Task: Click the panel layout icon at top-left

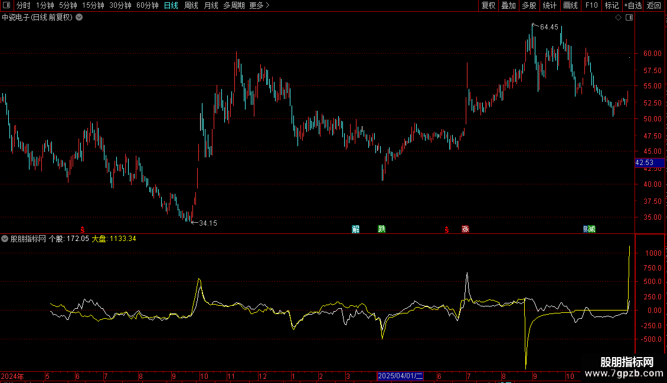Action: (6, 5)
